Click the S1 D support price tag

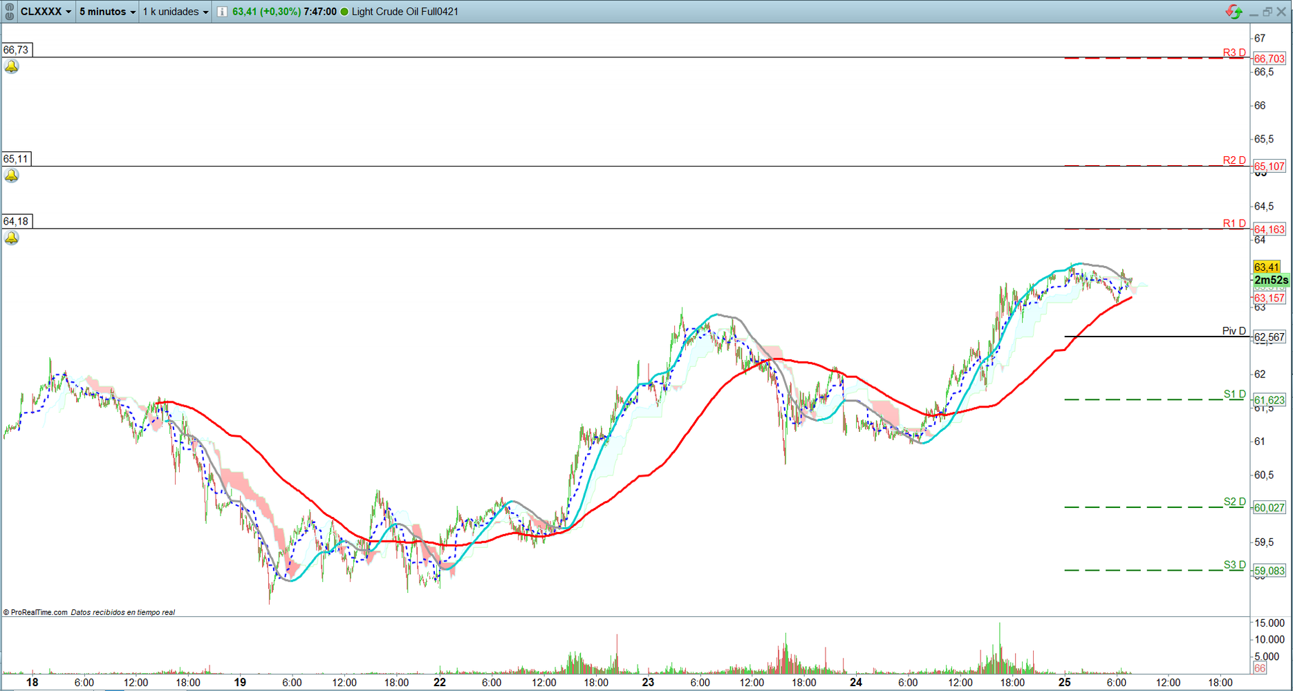[1269, 400]
